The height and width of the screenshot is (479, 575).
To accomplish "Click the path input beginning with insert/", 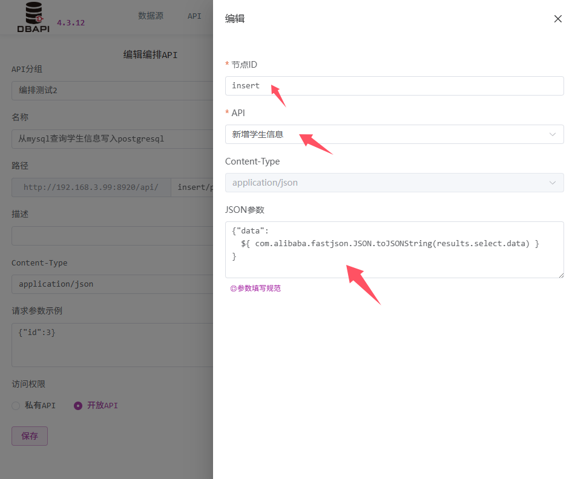I will coord(192,187).
